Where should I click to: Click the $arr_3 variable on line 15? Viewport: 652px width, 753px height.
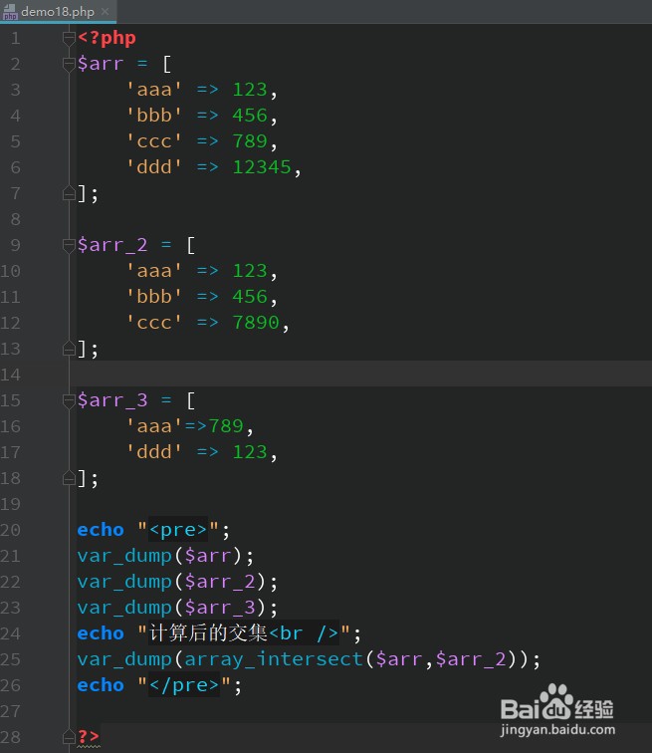click(112, 401)
